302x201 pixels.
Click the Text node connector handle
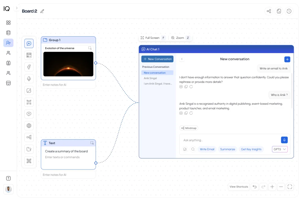(96, 163)
